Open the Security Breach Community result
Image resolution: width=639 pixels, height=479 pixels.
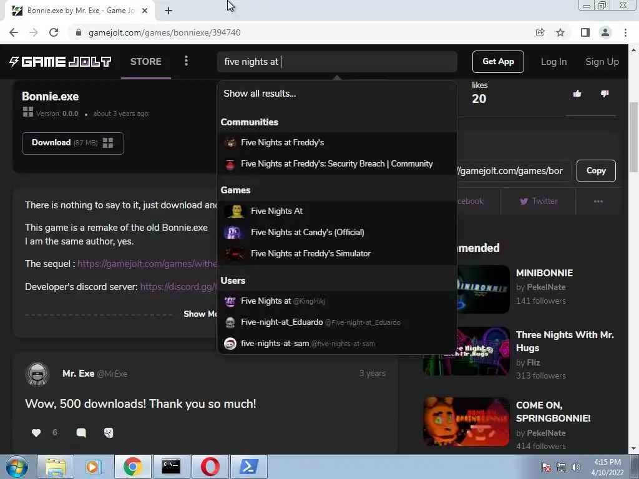(x=336, y=164)
